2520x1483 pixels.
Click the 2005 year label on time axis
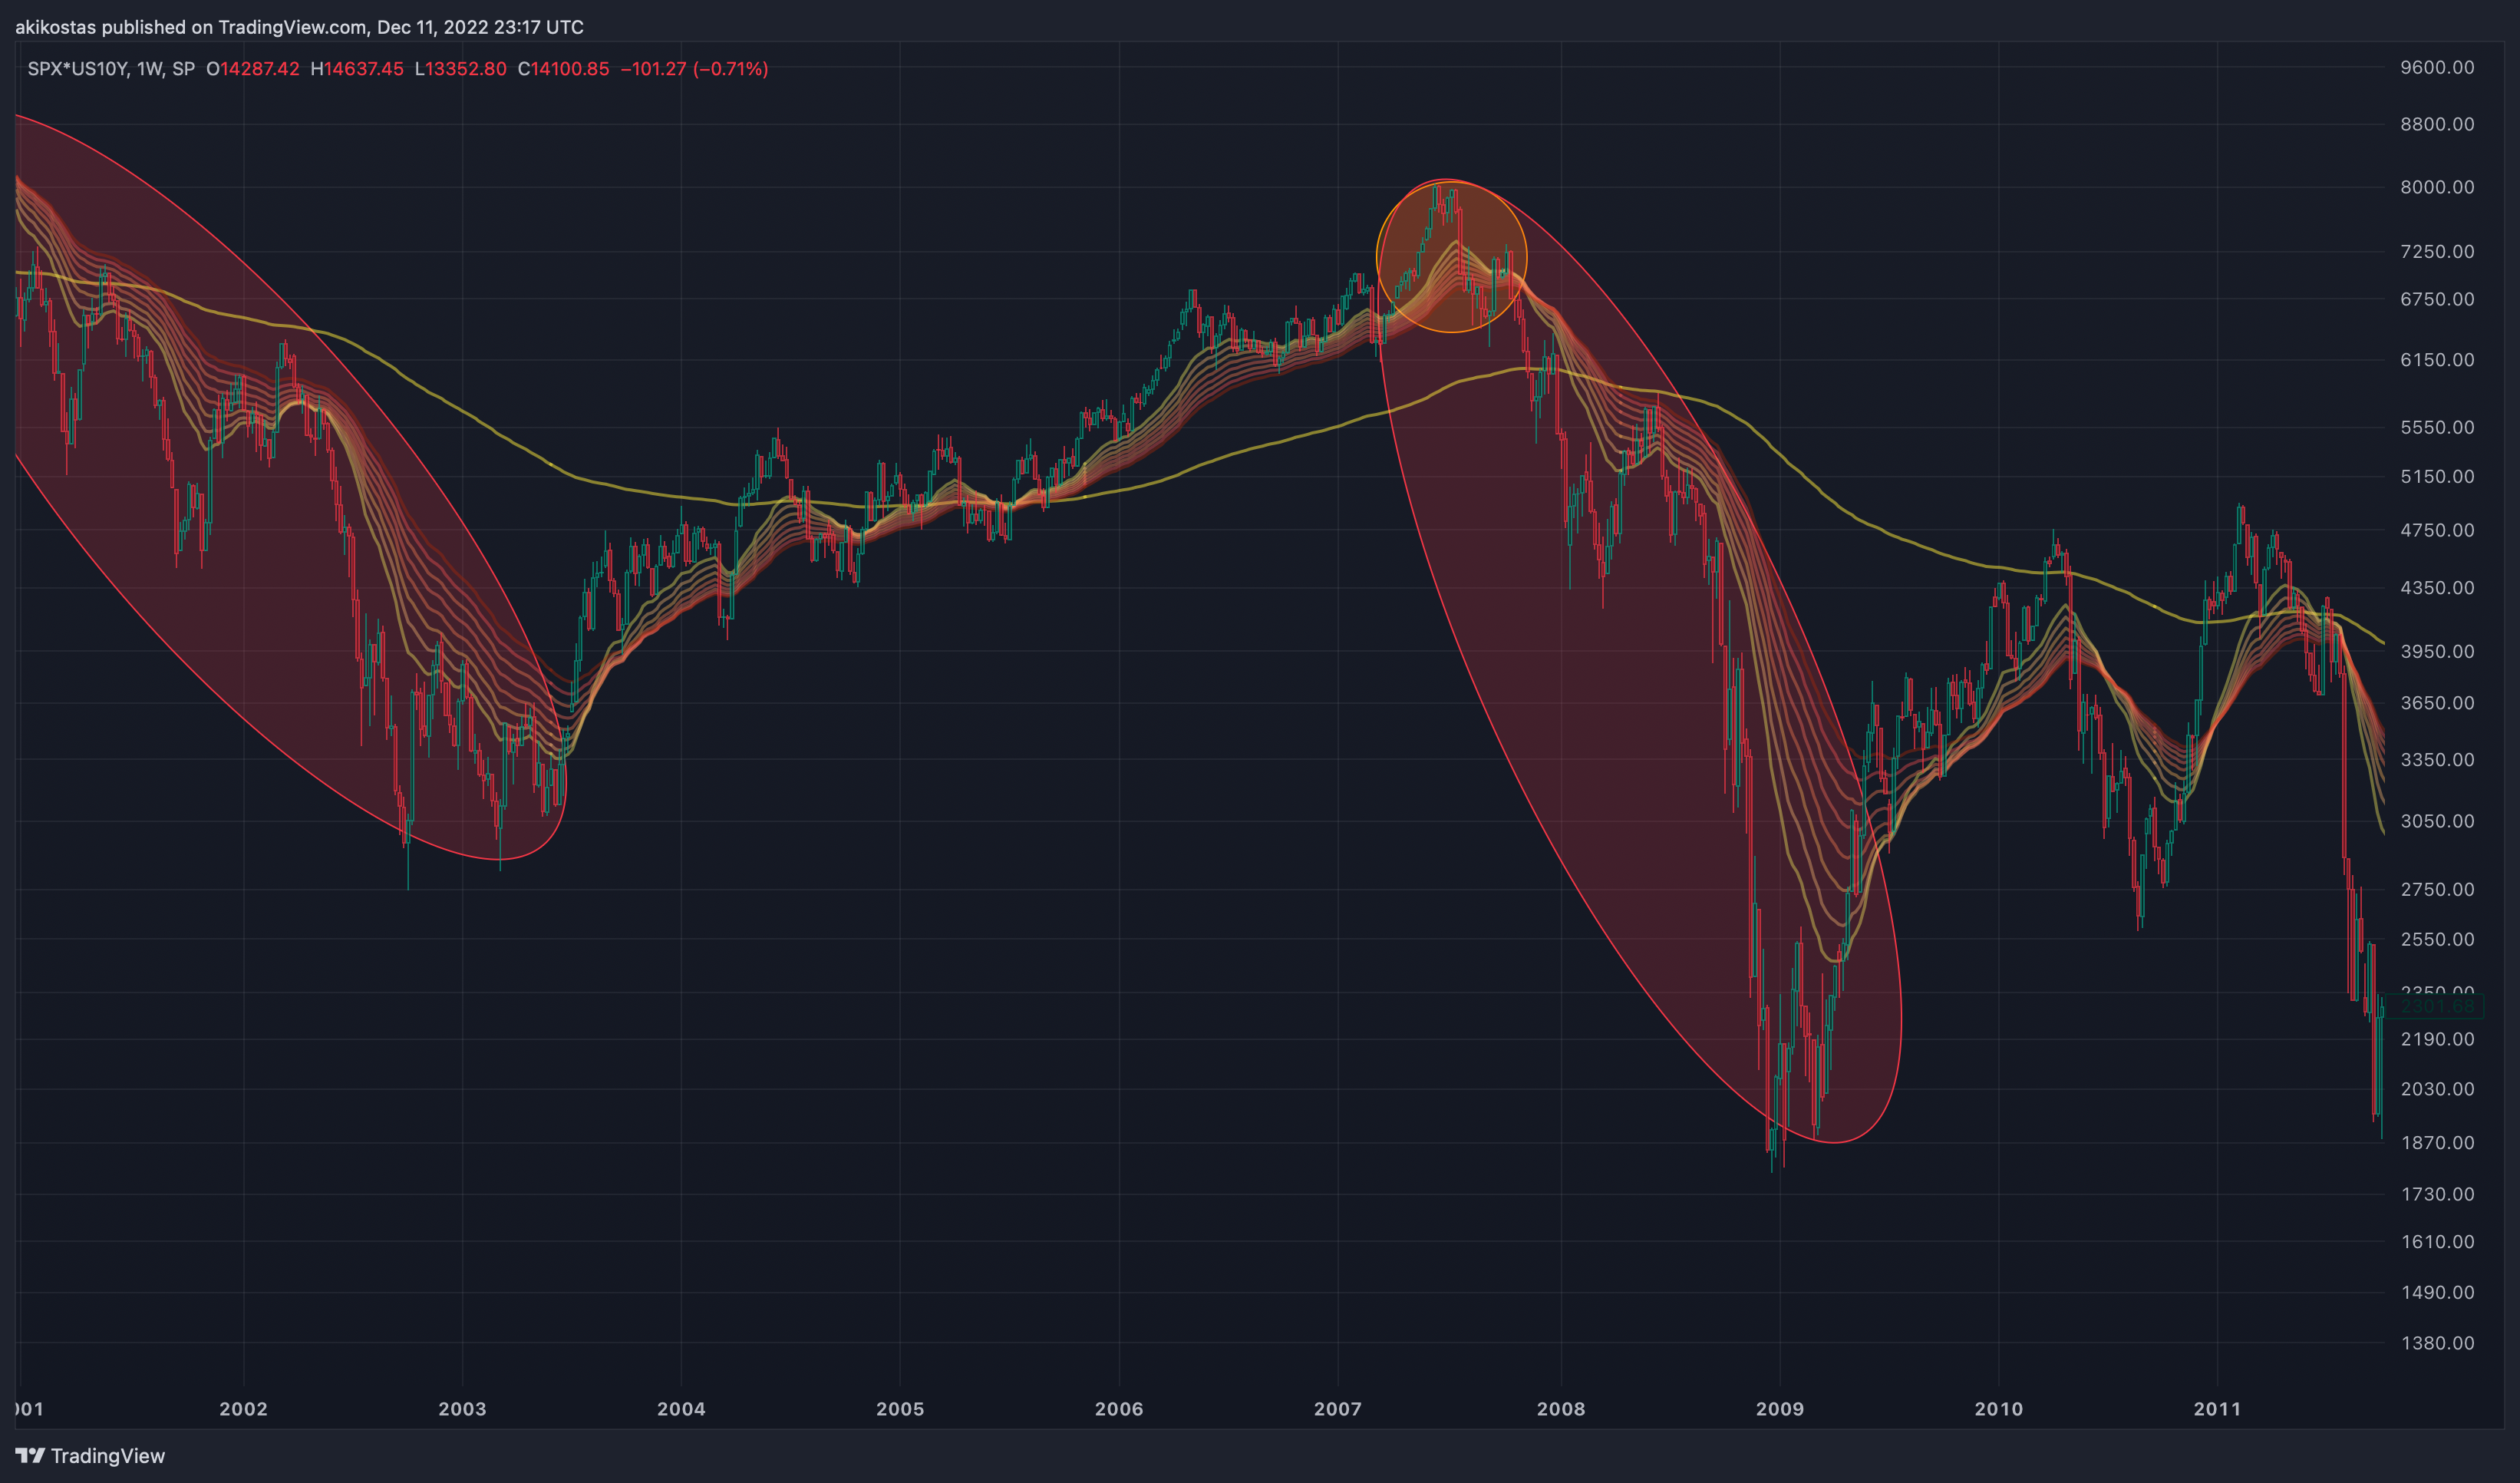pyautogui.click(x=900, y=1409)
